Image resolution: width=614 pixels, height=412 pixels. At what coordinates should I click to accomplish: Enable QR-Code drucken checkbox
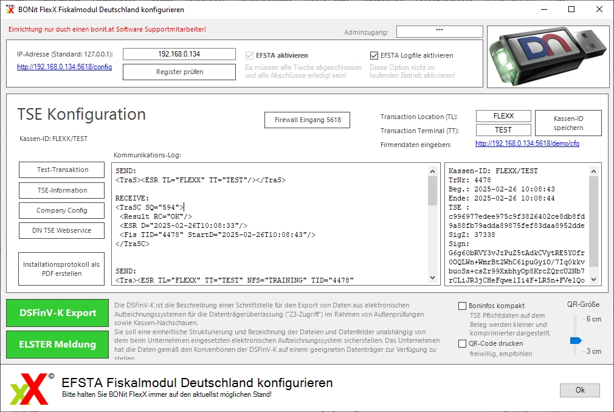click(463, 343)
